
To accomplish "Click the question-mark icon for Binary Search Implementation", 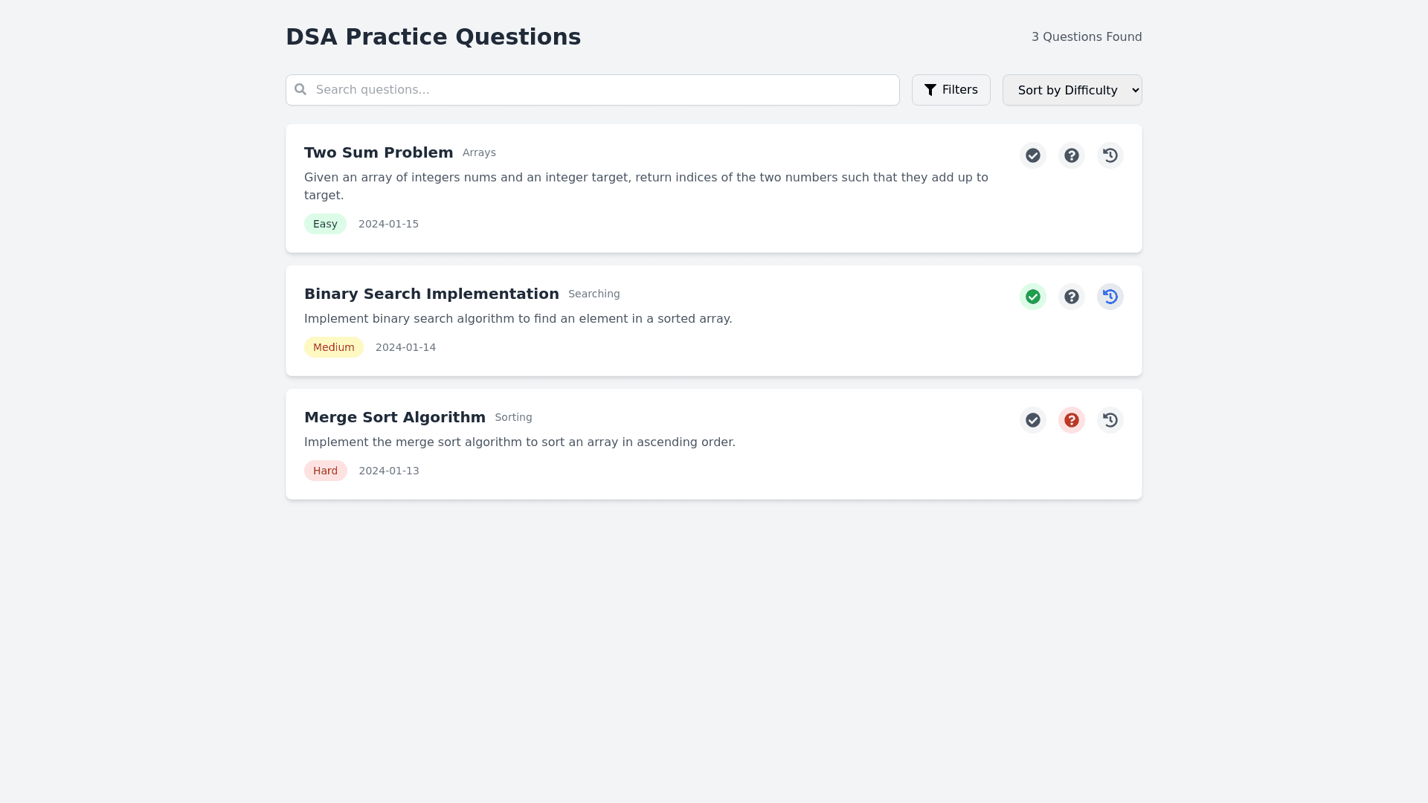I will tap(1071, 297).
